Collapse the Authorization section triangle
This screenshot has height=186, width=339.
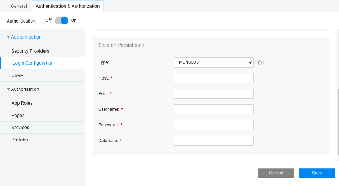pos(9,89)
